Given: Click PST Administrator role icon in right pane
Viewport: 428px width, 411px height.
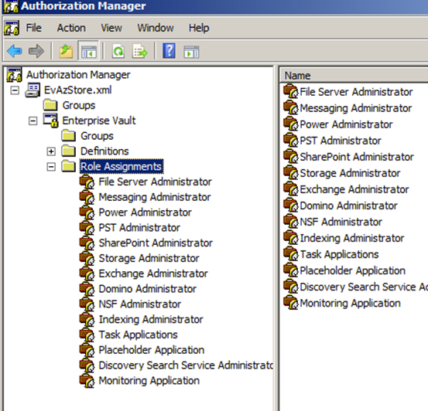Looking at the screenshot, I should tap(291, 140).
